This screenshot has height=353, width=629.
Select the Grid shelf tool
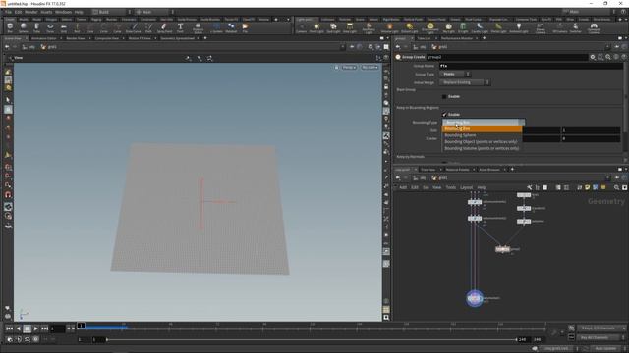[x=63, y=27]
